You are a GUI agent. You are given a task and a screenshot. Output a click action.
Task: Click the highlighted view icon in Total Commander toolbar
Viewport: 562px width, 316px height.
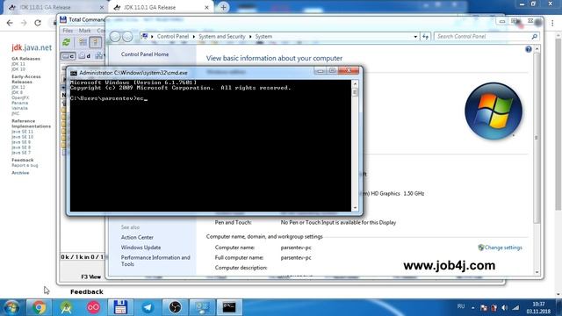pos(95,42)
